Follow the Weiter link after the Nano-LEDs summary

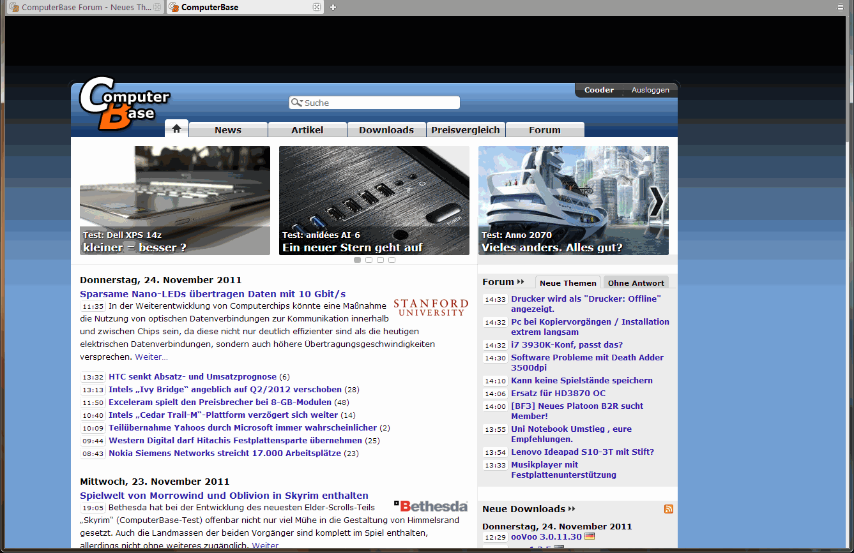151,357
